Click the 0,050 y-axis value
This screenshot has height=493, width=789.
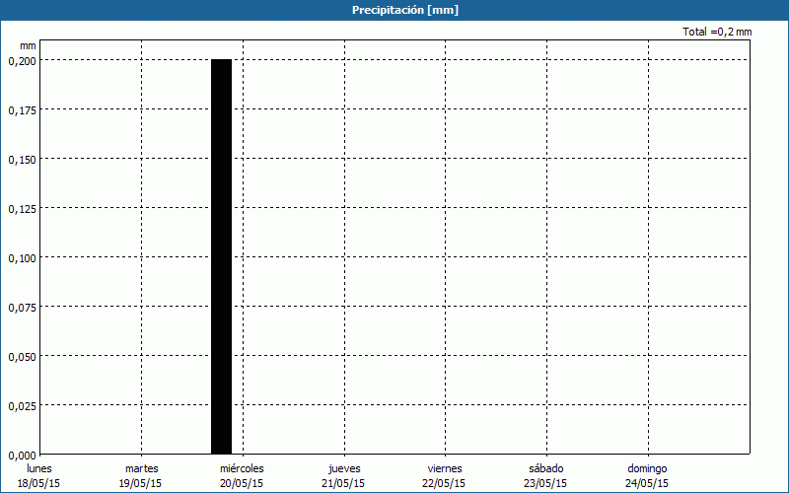(x=22, y=356)
